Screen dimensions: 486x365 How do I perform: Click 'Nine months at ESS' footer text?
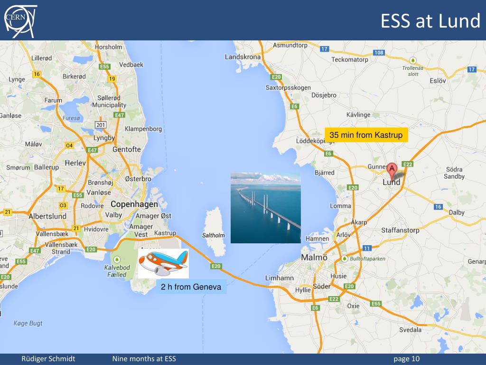click(144, 359)
